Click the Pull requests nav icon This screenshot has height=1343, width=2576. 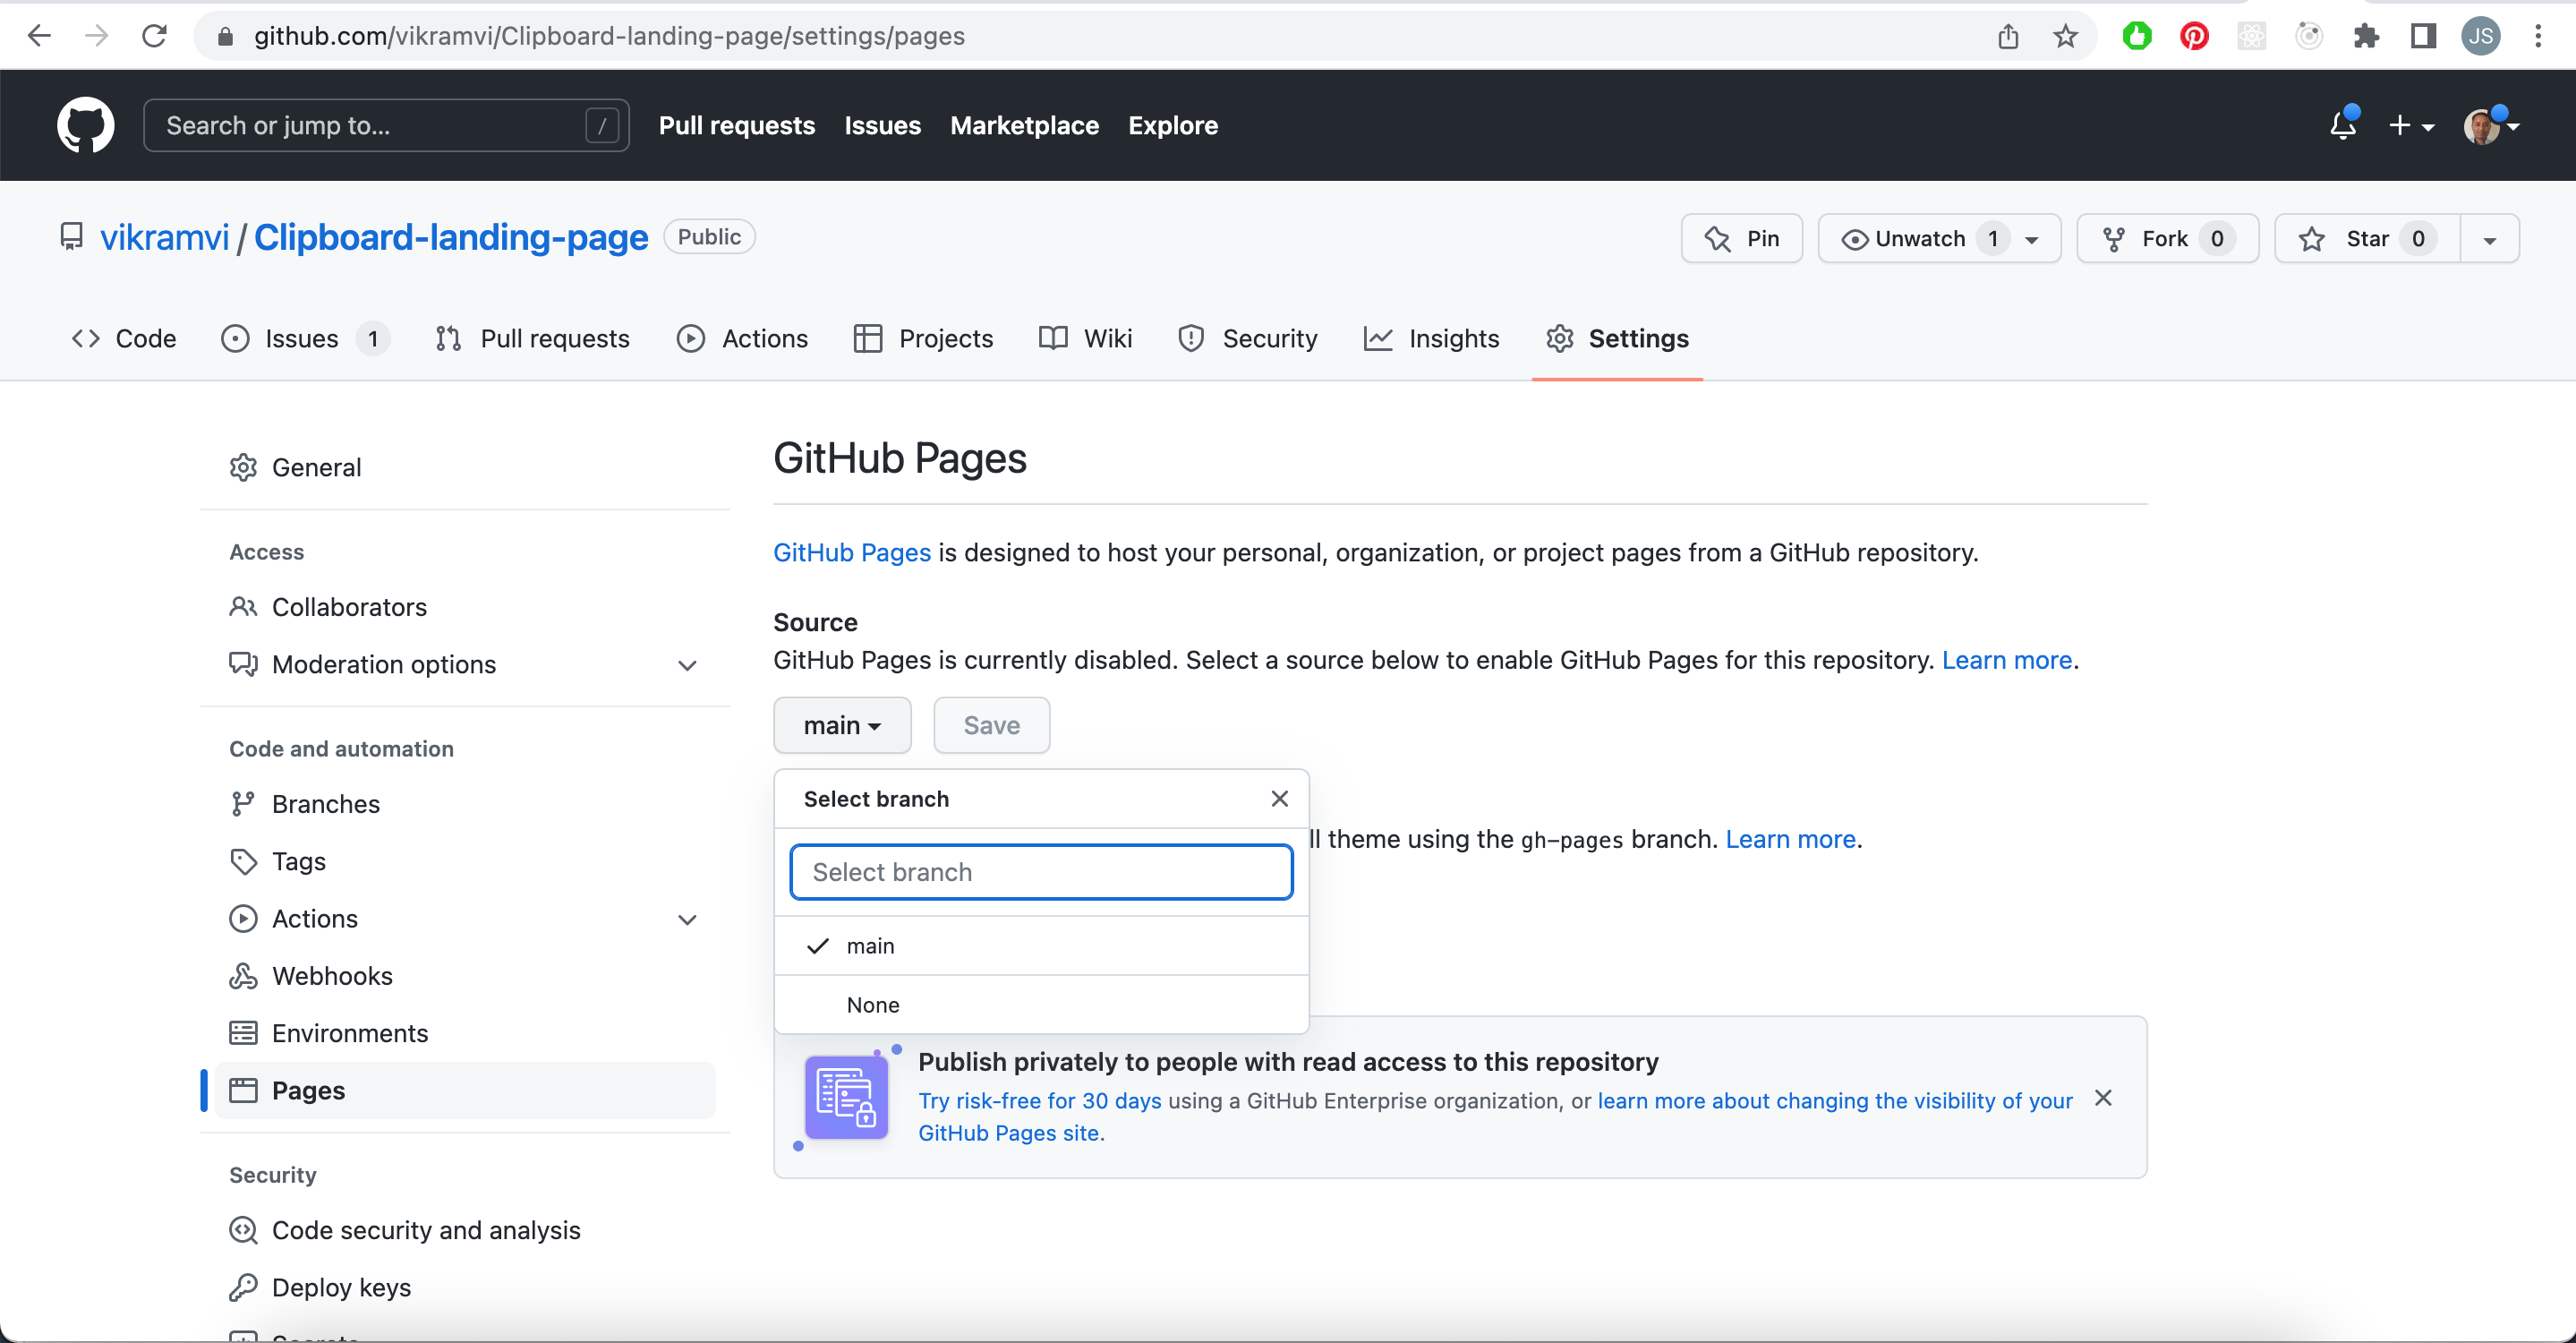447,338
